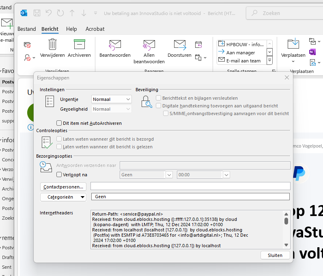Viewport: 323px width, 276px height.
Task: Click the Verwijderen trash icon
Action: (x=52, y=45)
